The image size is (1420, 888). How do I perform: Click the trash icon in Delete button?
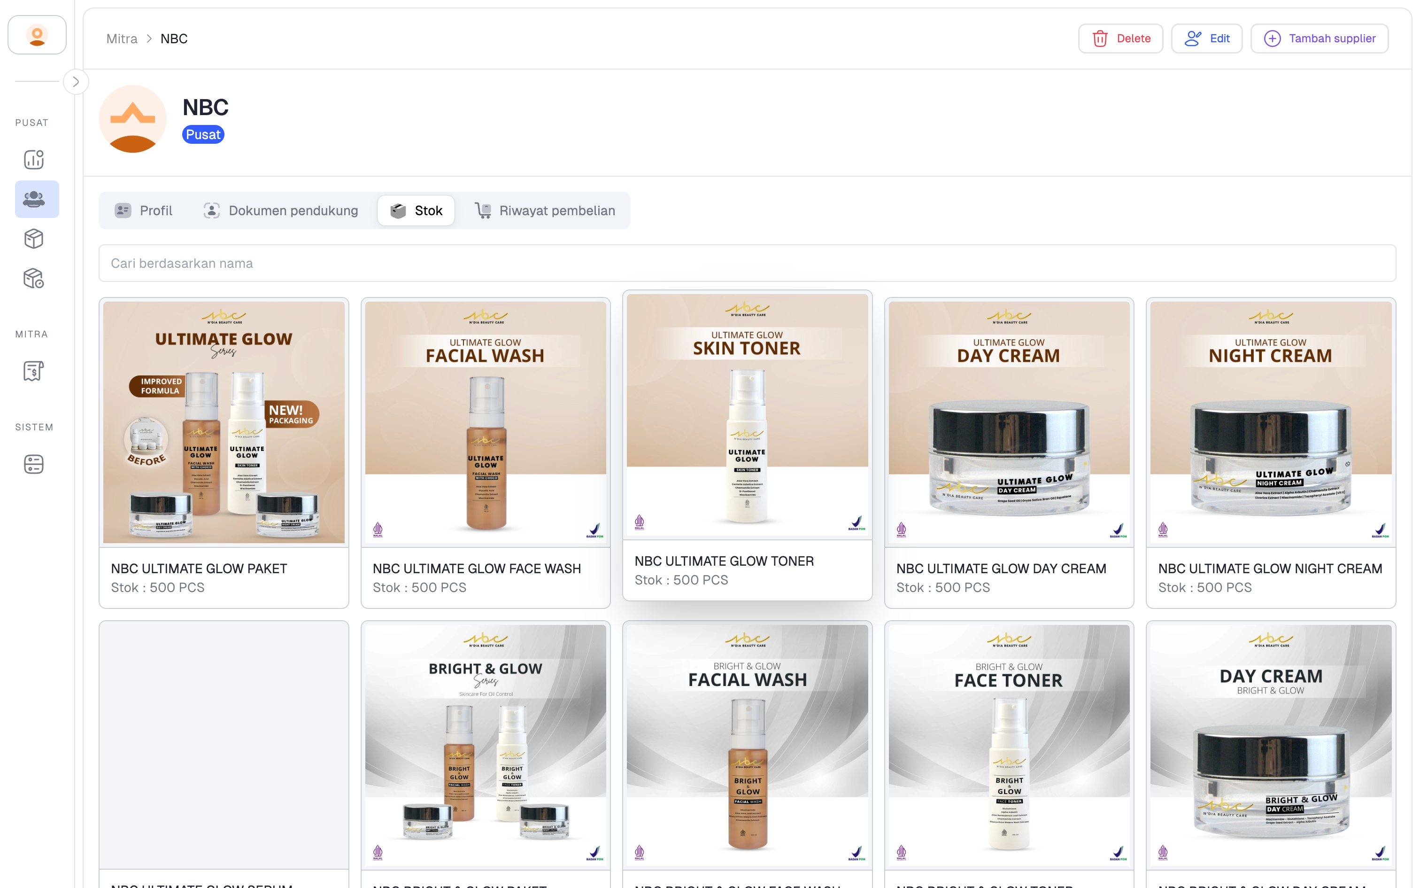pyautogui.click(x=1100, y=39)
